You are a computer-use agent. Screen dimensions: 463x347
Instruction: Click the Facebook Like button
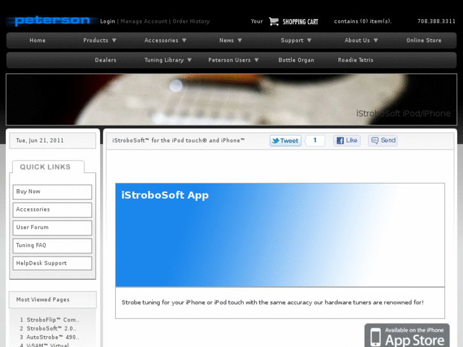click(346, 140)
